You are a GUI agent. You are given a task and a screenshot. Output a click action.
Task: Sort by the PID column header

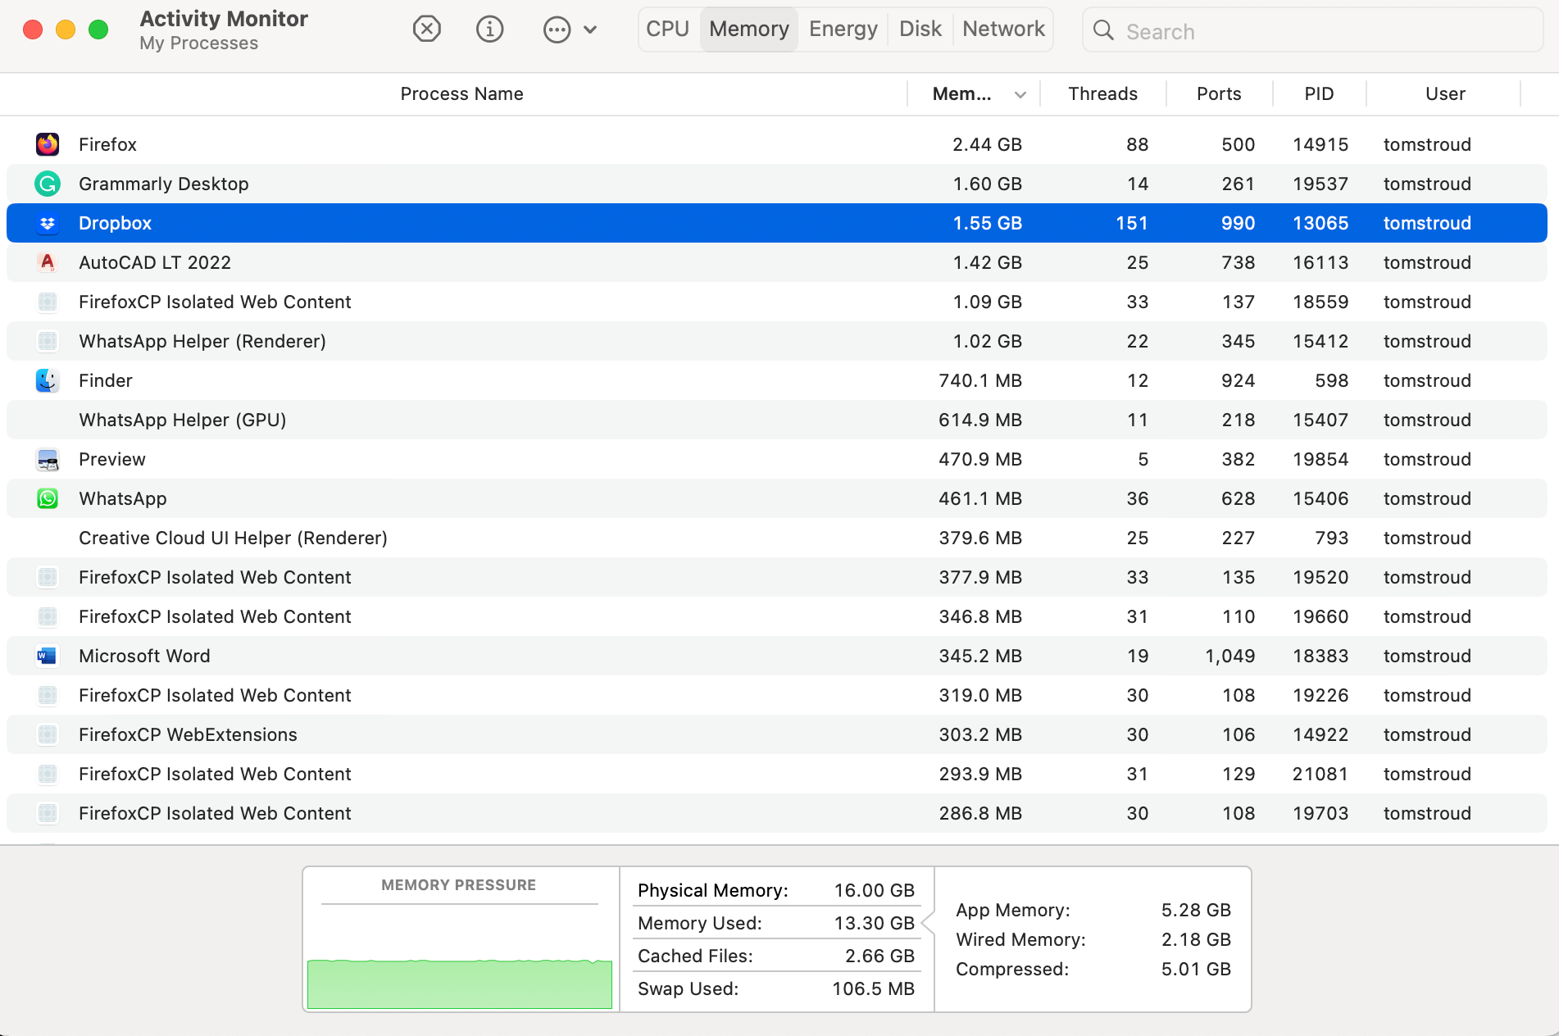click(x=1319, y=93)
